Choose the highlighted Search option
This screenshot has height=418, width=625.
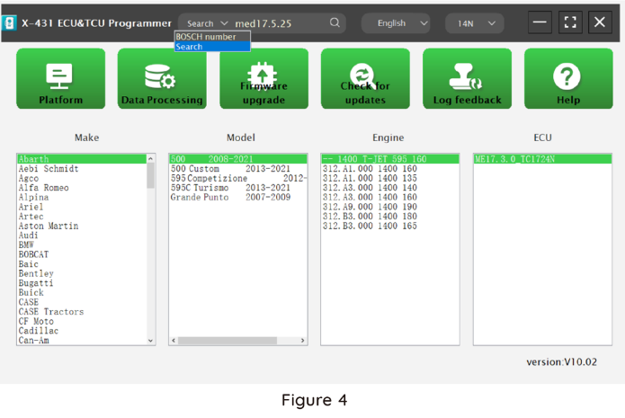coord(212,47)
